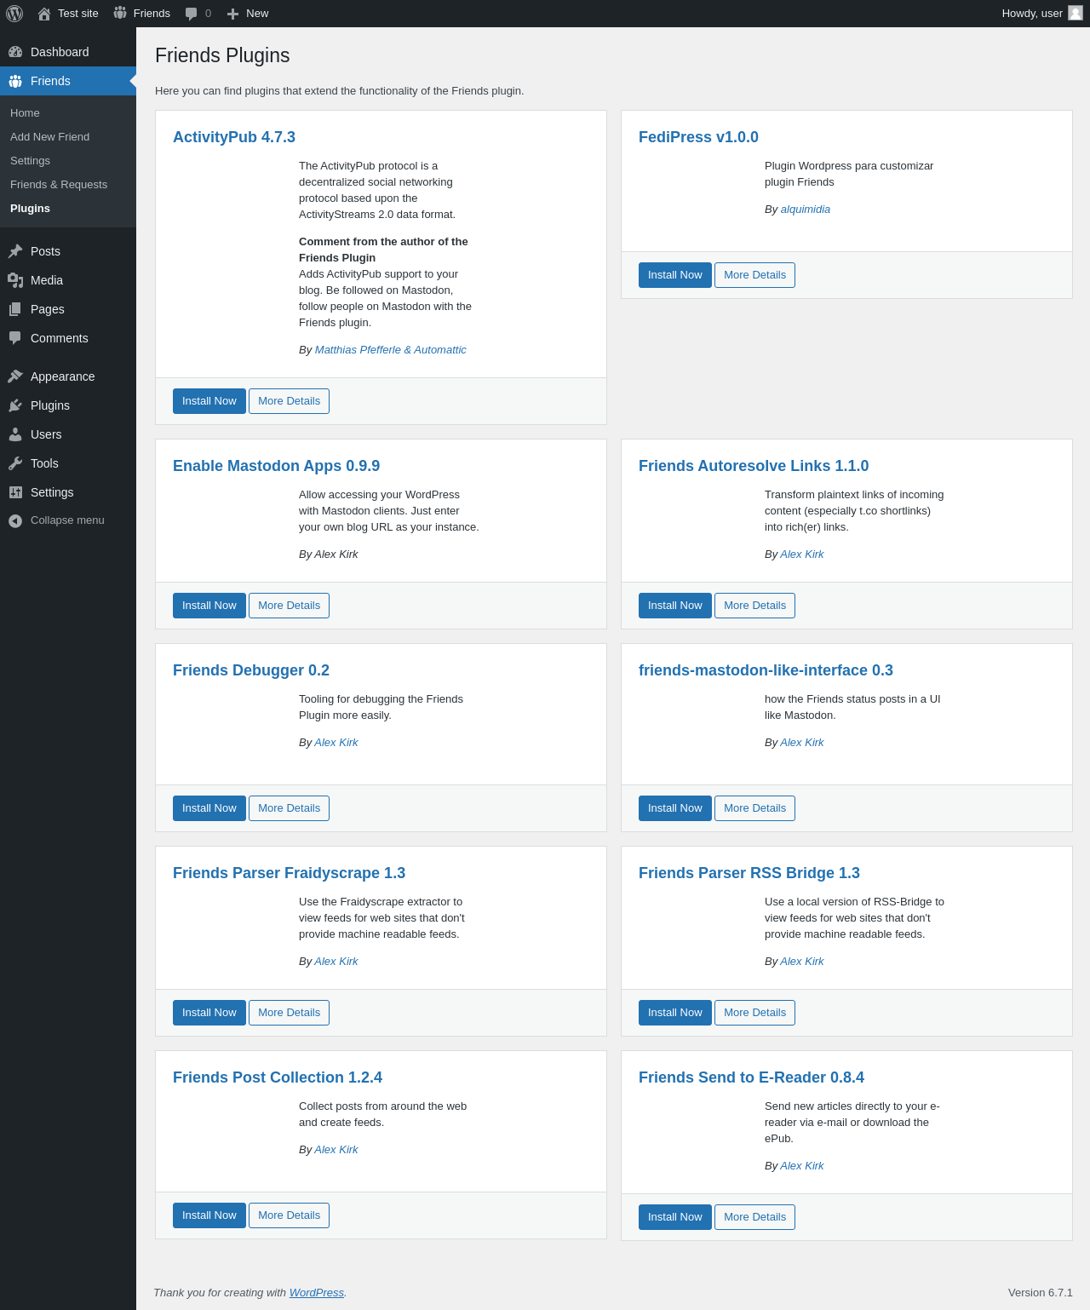
Task: Install friends-mastodon-like-interface plugin
Action: [675, 808]
